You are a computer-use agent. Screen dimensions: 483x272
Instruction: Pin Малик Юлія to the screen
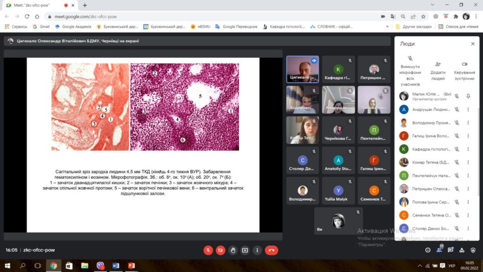click(x=468, y=96)
